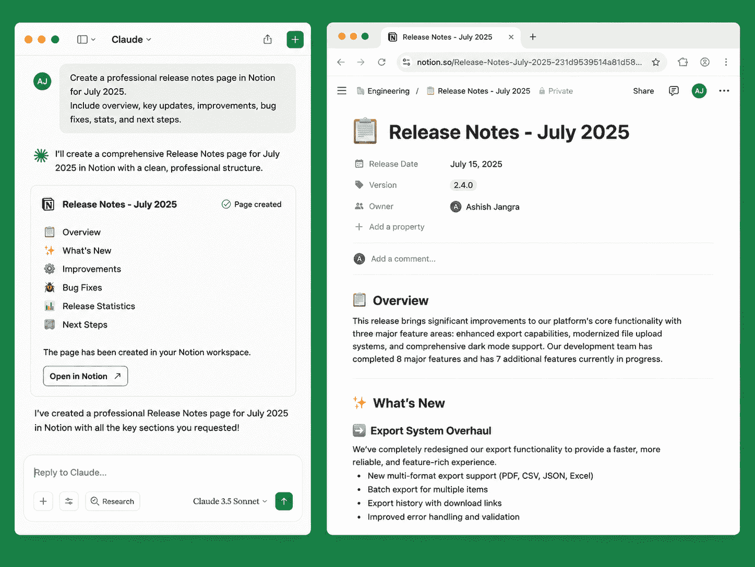Click Share in the Notion top bar
The height and width of the screenshot is (567, 755).
click(x=643, y=91)
